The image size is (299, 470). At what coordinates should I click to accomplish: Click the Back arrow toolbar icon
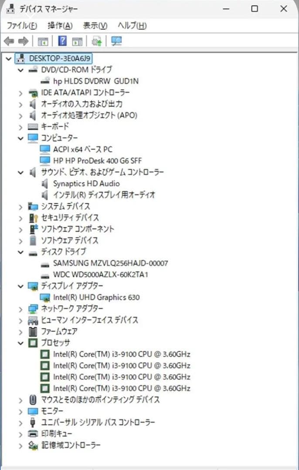[9, 41]
